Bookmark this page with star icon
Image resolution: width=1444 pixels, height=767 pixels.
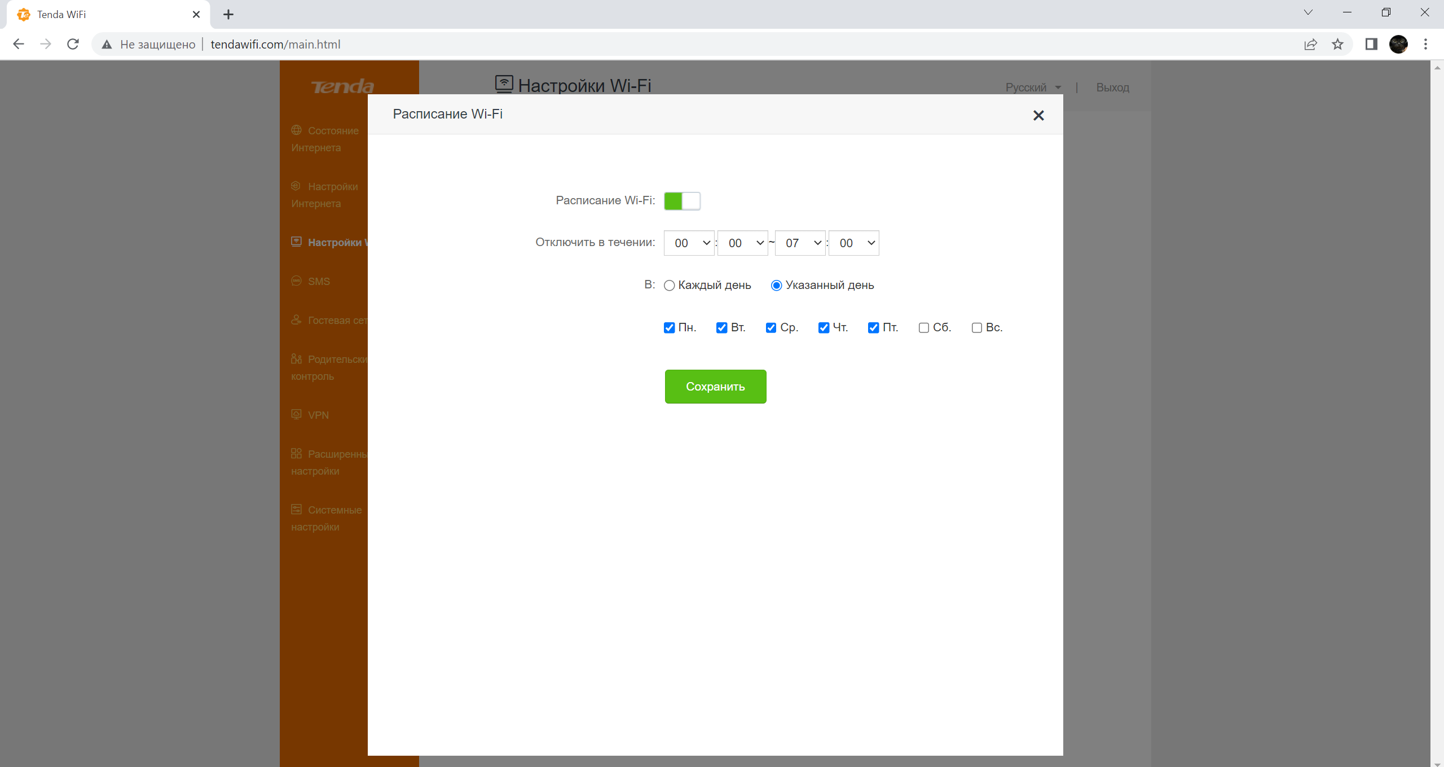tap(1337, 44)
